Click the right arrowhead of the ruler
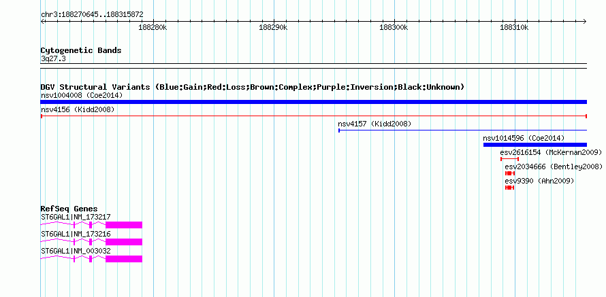The image size is (606, 297). (585, 21)
